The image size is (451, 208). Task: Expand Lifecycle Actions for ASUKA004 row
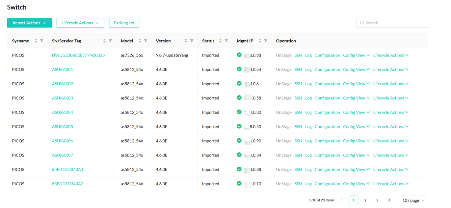point(390,113)
